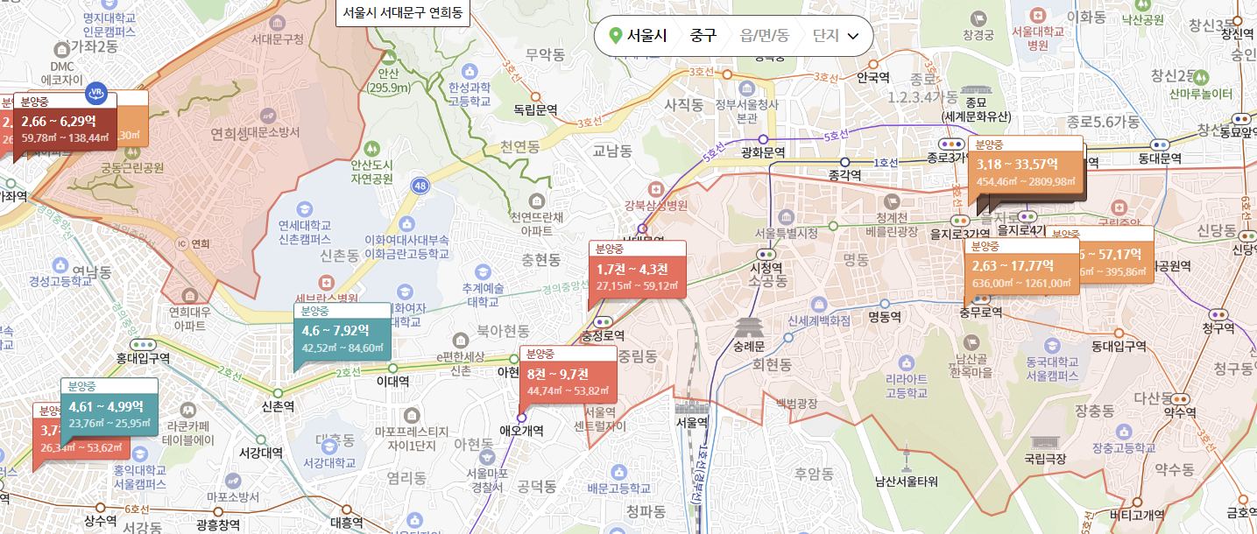Screen dimensions: 1257x534
Task: Click the hospital icon beside 강북삼성병원
Action: [655, 189]
